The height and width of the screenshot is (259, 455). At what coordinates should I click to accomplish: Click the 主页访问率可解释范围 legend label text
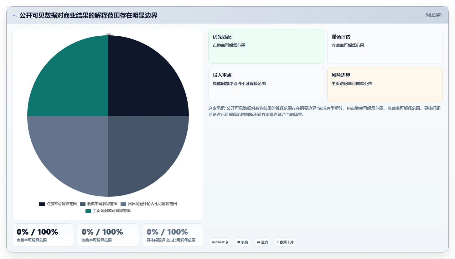(x=112, y=211)
